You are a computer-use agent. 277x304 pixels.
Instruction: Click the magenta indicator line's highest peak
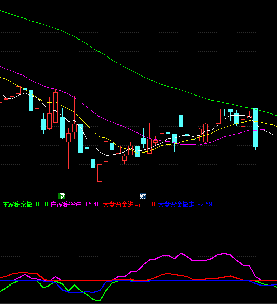click(x=181, y=253)
